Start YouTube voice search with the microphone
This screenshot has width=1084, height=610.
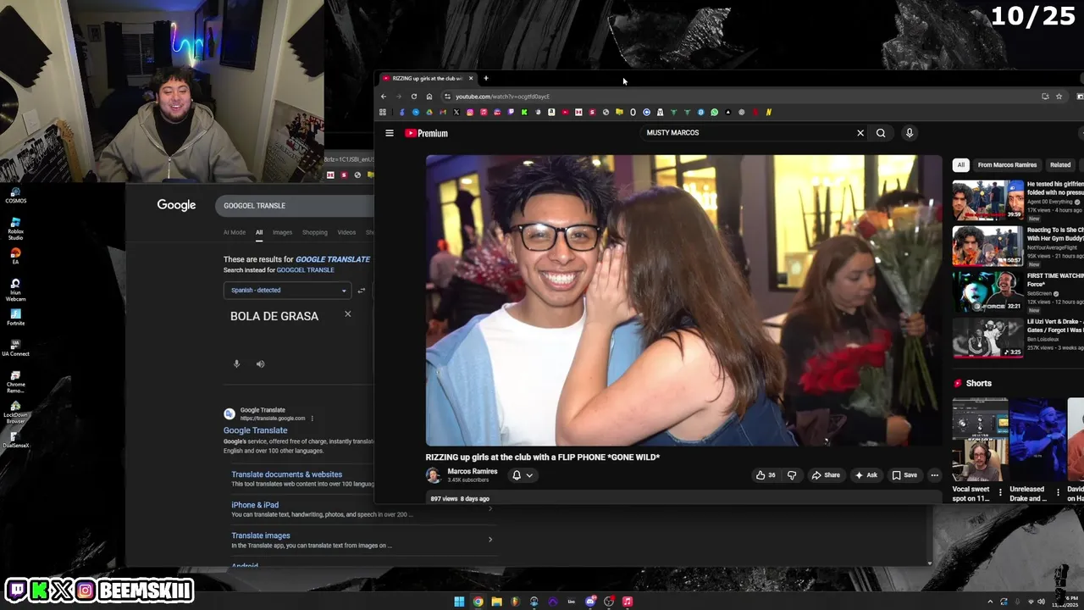coord(910,133)
